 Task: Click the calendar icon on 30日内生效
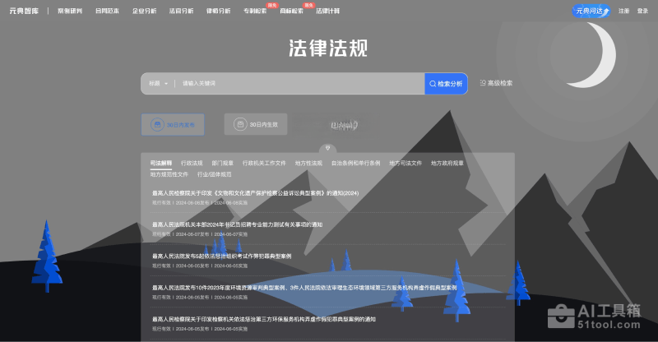(240, 125)
